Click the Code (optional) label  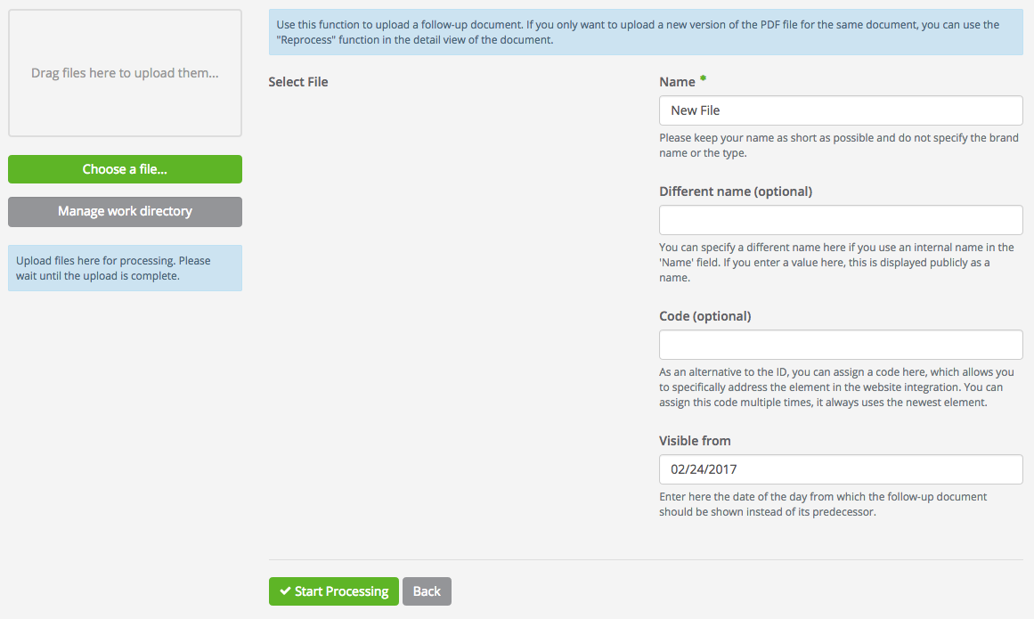tap(704, 316)
